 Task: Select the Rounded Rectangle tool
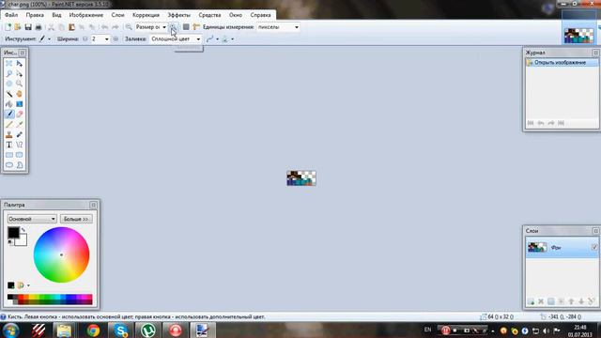click(x=19, y=155)
